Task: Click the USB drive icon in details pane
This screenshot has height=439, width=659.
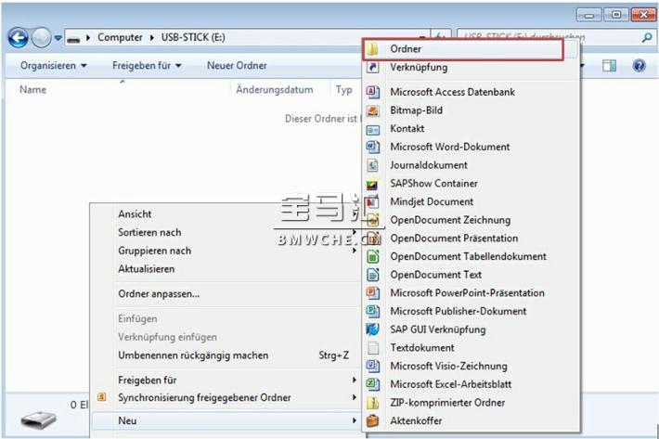Action: click(38, 420)
